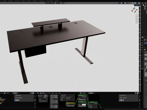Open the Rendering workspace tab
Screen dimensions: 147x110
tap(35, 1)
